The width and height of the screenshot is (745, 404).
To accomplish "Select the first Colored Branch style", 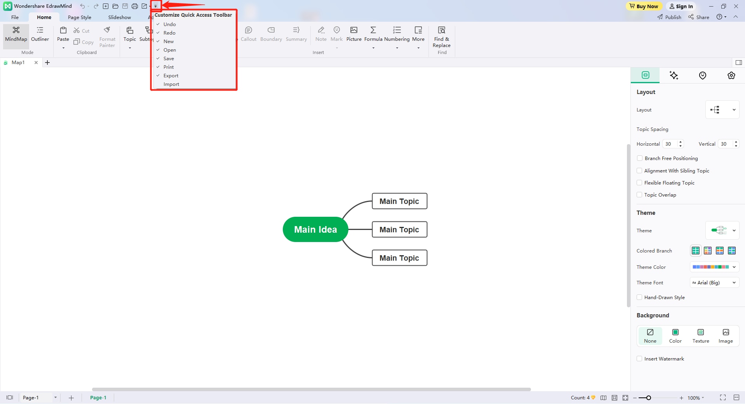I will pyautogui.click(x=696, y=251).
